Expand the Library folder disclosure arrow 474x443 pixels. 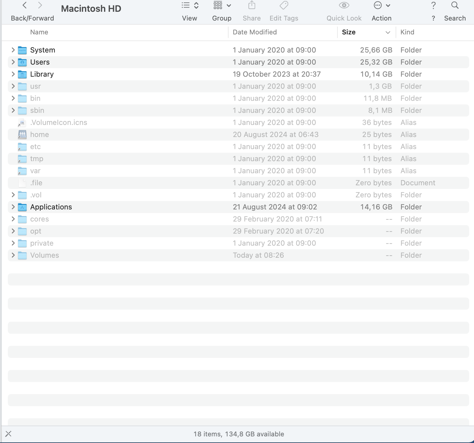(x=13, y=74)
